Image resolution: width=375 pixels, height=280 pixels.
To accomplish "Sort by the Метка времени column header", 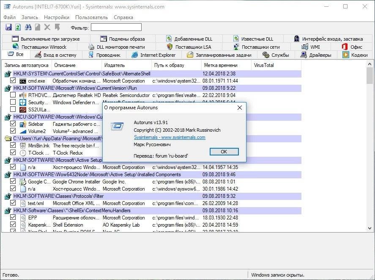I will (x=226, y=65).
